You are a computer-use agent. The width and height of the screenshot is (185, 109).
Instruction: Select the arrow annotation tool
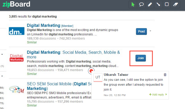[x=158, y=4]
